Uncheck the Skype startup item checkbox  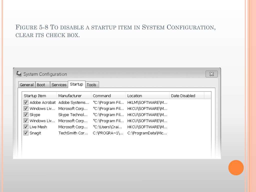(x=26, y=114)
